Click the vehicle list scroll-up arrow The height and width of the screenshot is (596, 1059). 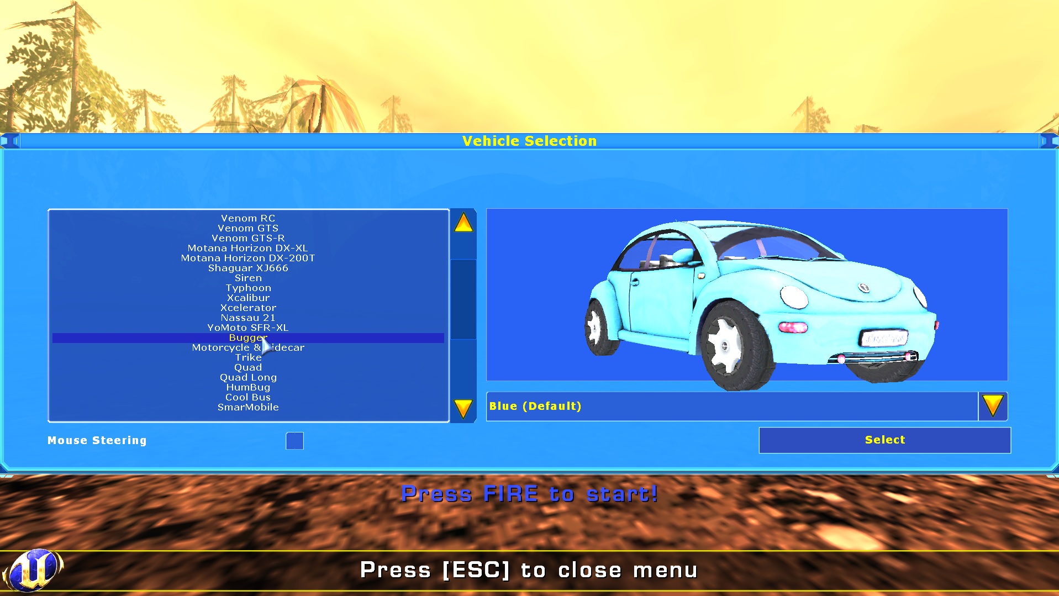pos(463,223)
